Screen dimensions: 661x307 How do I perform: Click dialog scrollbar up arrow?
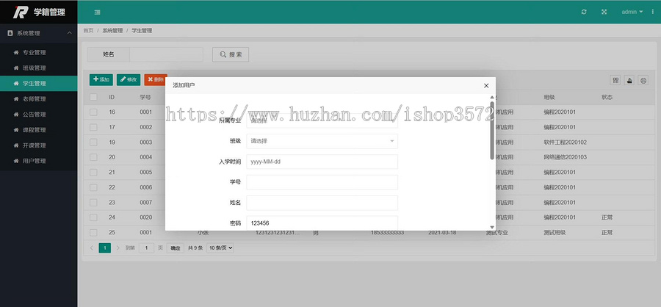492,98
